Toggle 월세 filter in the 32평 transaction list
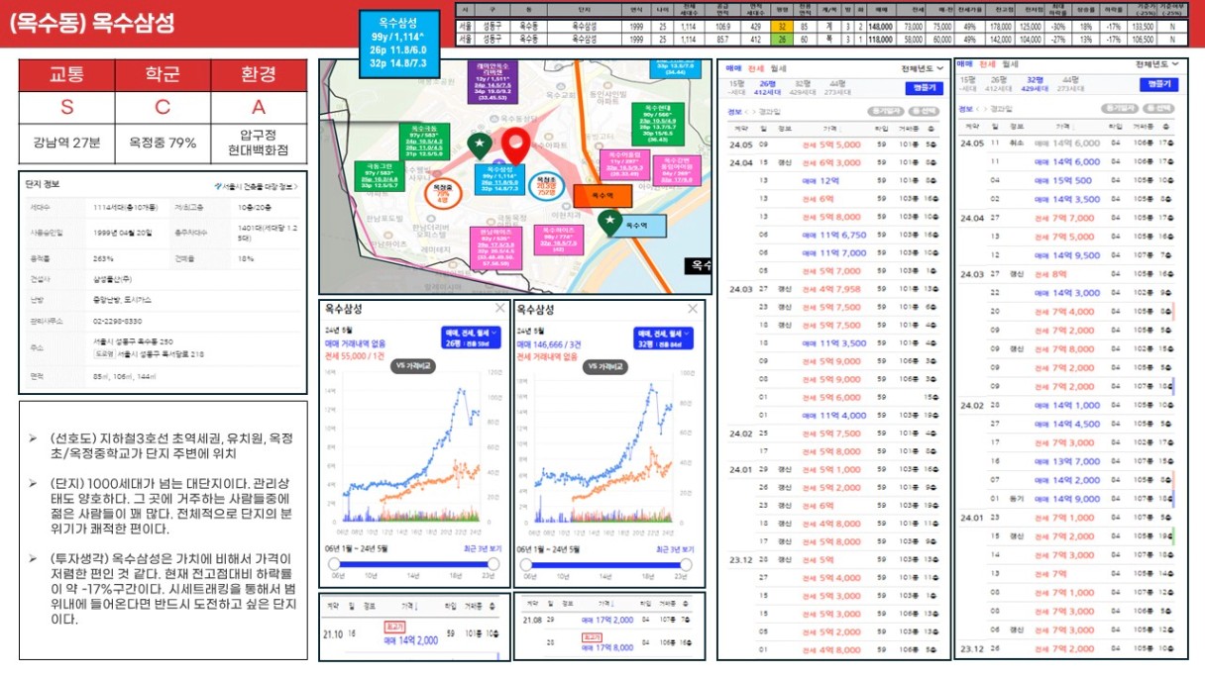This screenshot has height=677, width=1205. pyautogui.click(x=1012, y=64)
